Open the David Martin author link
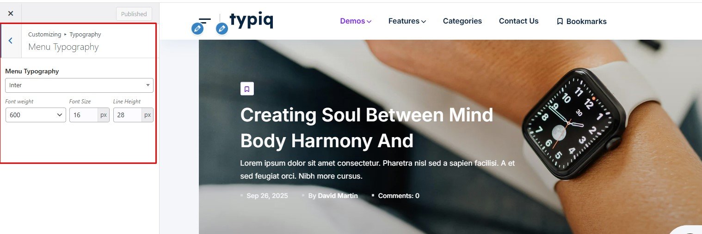This screenshot has width=702, height=234. pos(338,196)
